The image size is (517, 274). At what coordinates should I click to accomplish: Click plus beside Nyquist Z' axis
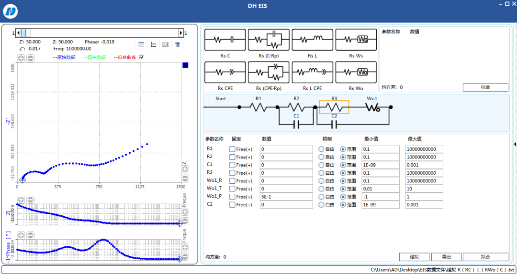coord(185,169)
